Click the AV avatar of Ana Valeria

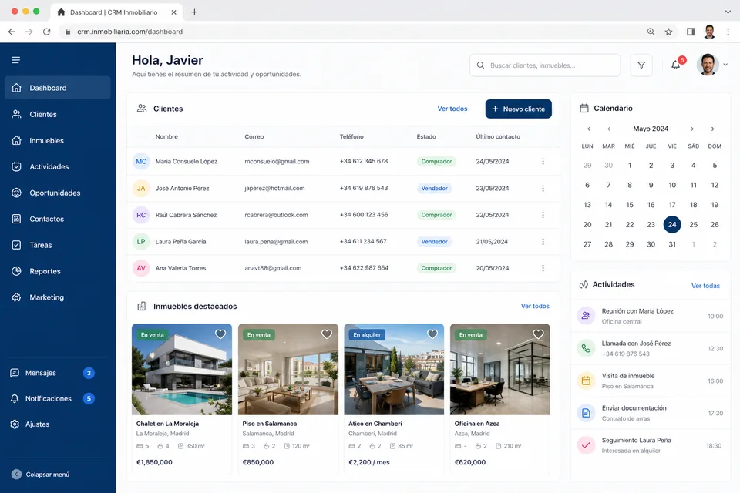coord(141,268)
